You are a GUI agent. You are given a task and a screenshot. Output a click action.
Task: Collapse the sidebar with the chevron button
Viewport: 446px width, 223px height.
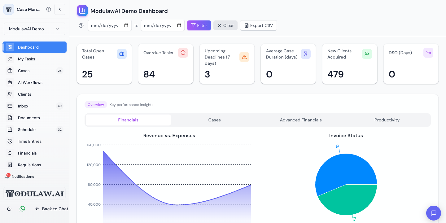[60, 9]
